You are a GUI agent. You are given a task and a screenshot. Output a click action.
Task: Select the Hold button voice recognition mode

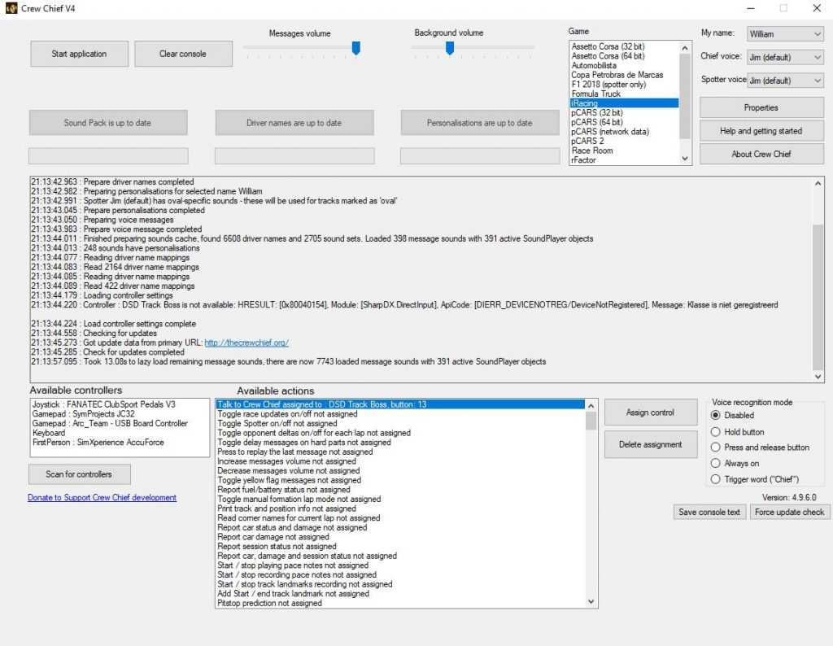pos(716,432)
